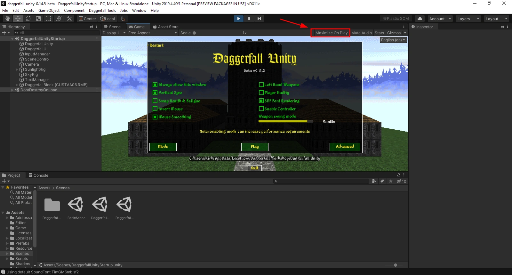Select the Rotate tool
Image resolution: width=512 pixels, height=275 pixels.
tap(28, 19)
